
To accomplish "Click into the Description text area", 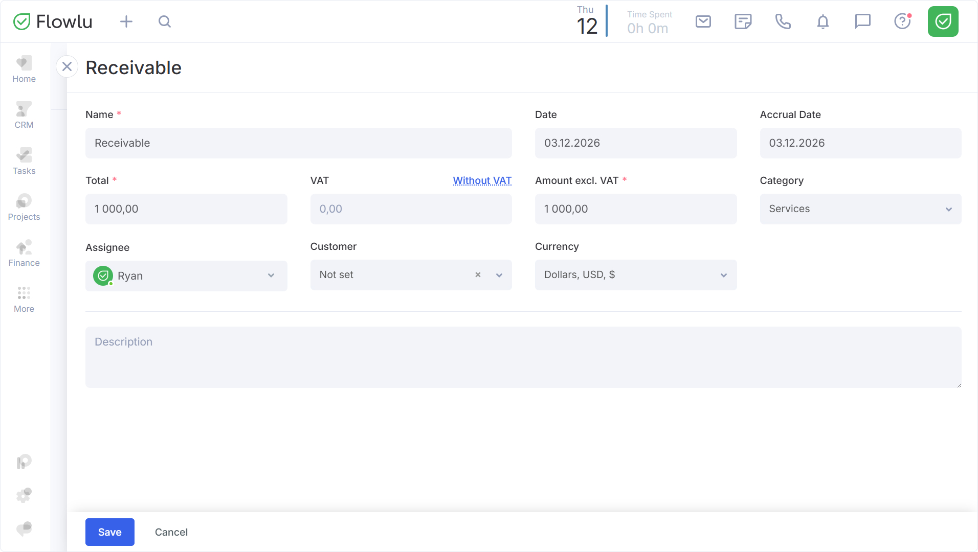I will [x=523, y=357].
